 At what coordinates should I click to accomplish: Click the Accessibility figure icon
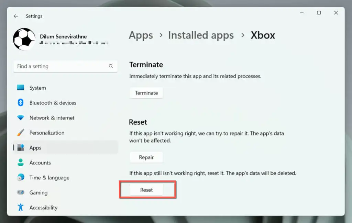(21, 207)
